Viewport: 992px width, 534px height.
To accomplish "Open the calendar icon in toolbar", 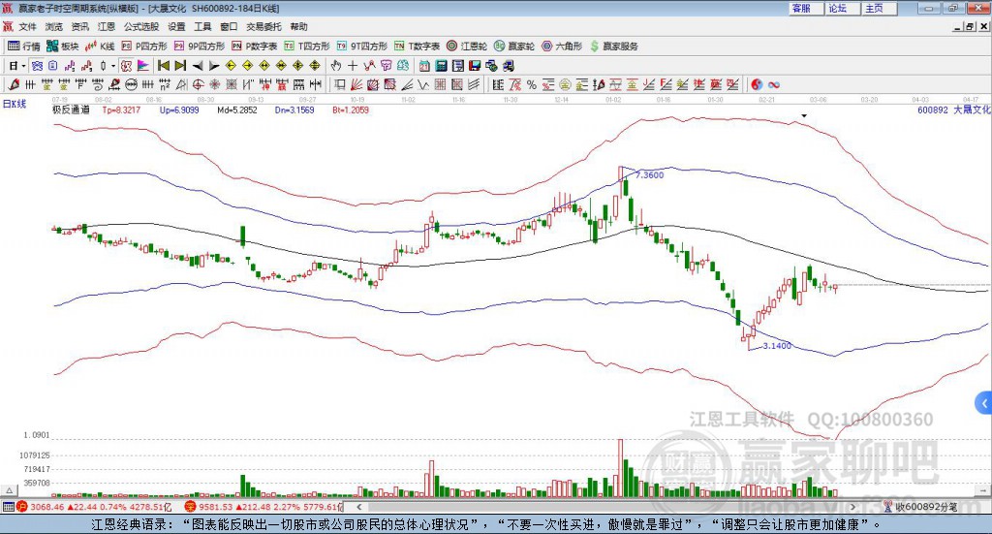I will (x=424, y=65).
